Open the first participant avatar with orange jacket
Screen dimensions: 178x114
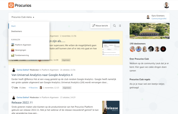coord(132,49)
